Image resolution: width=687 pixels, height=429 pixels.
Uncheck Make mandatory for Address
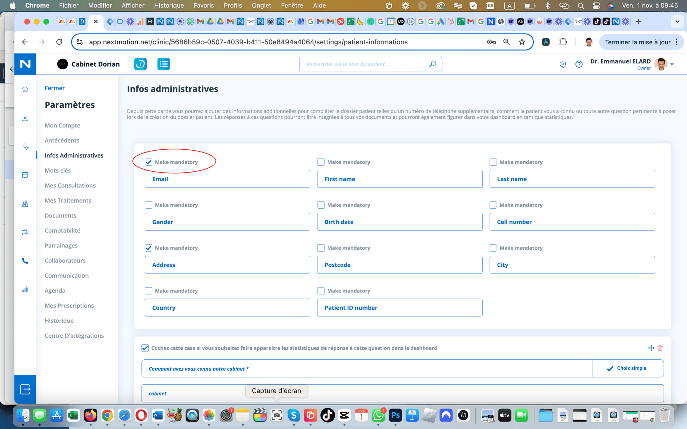(x=148, y=248)
